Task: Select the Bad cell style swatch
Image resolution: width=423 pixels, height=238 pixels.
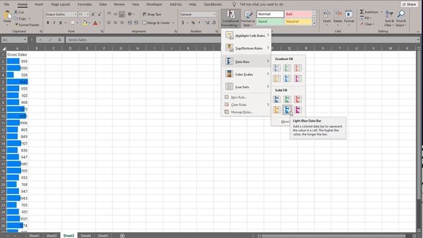Action: [298, 14]
